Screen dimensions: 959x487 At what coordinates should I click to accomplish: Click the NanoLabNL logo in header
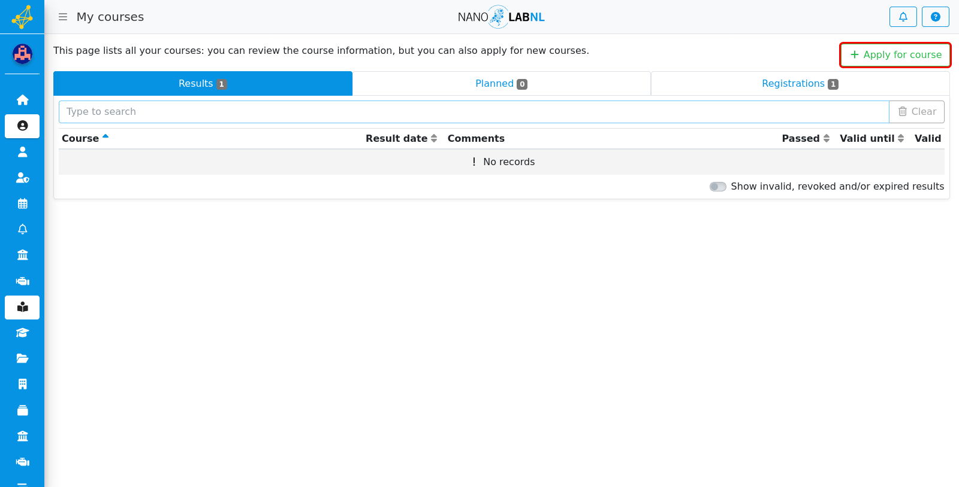pos(501,17)
